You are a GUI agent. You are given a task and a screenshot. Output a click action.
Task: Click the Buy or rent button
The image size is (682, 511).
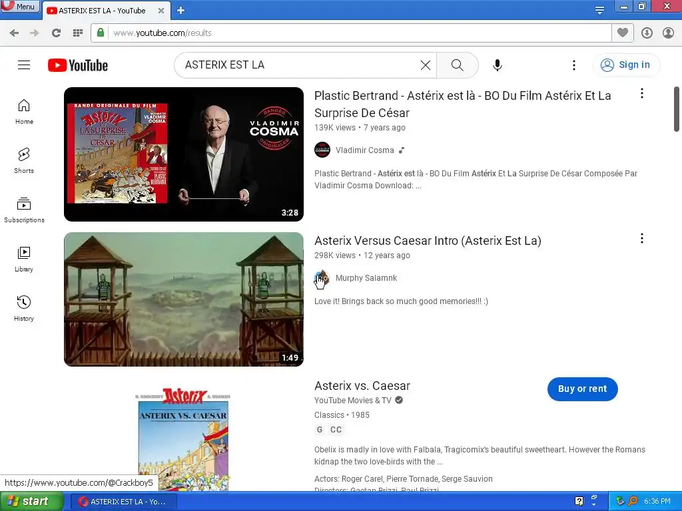click(582, 389)
